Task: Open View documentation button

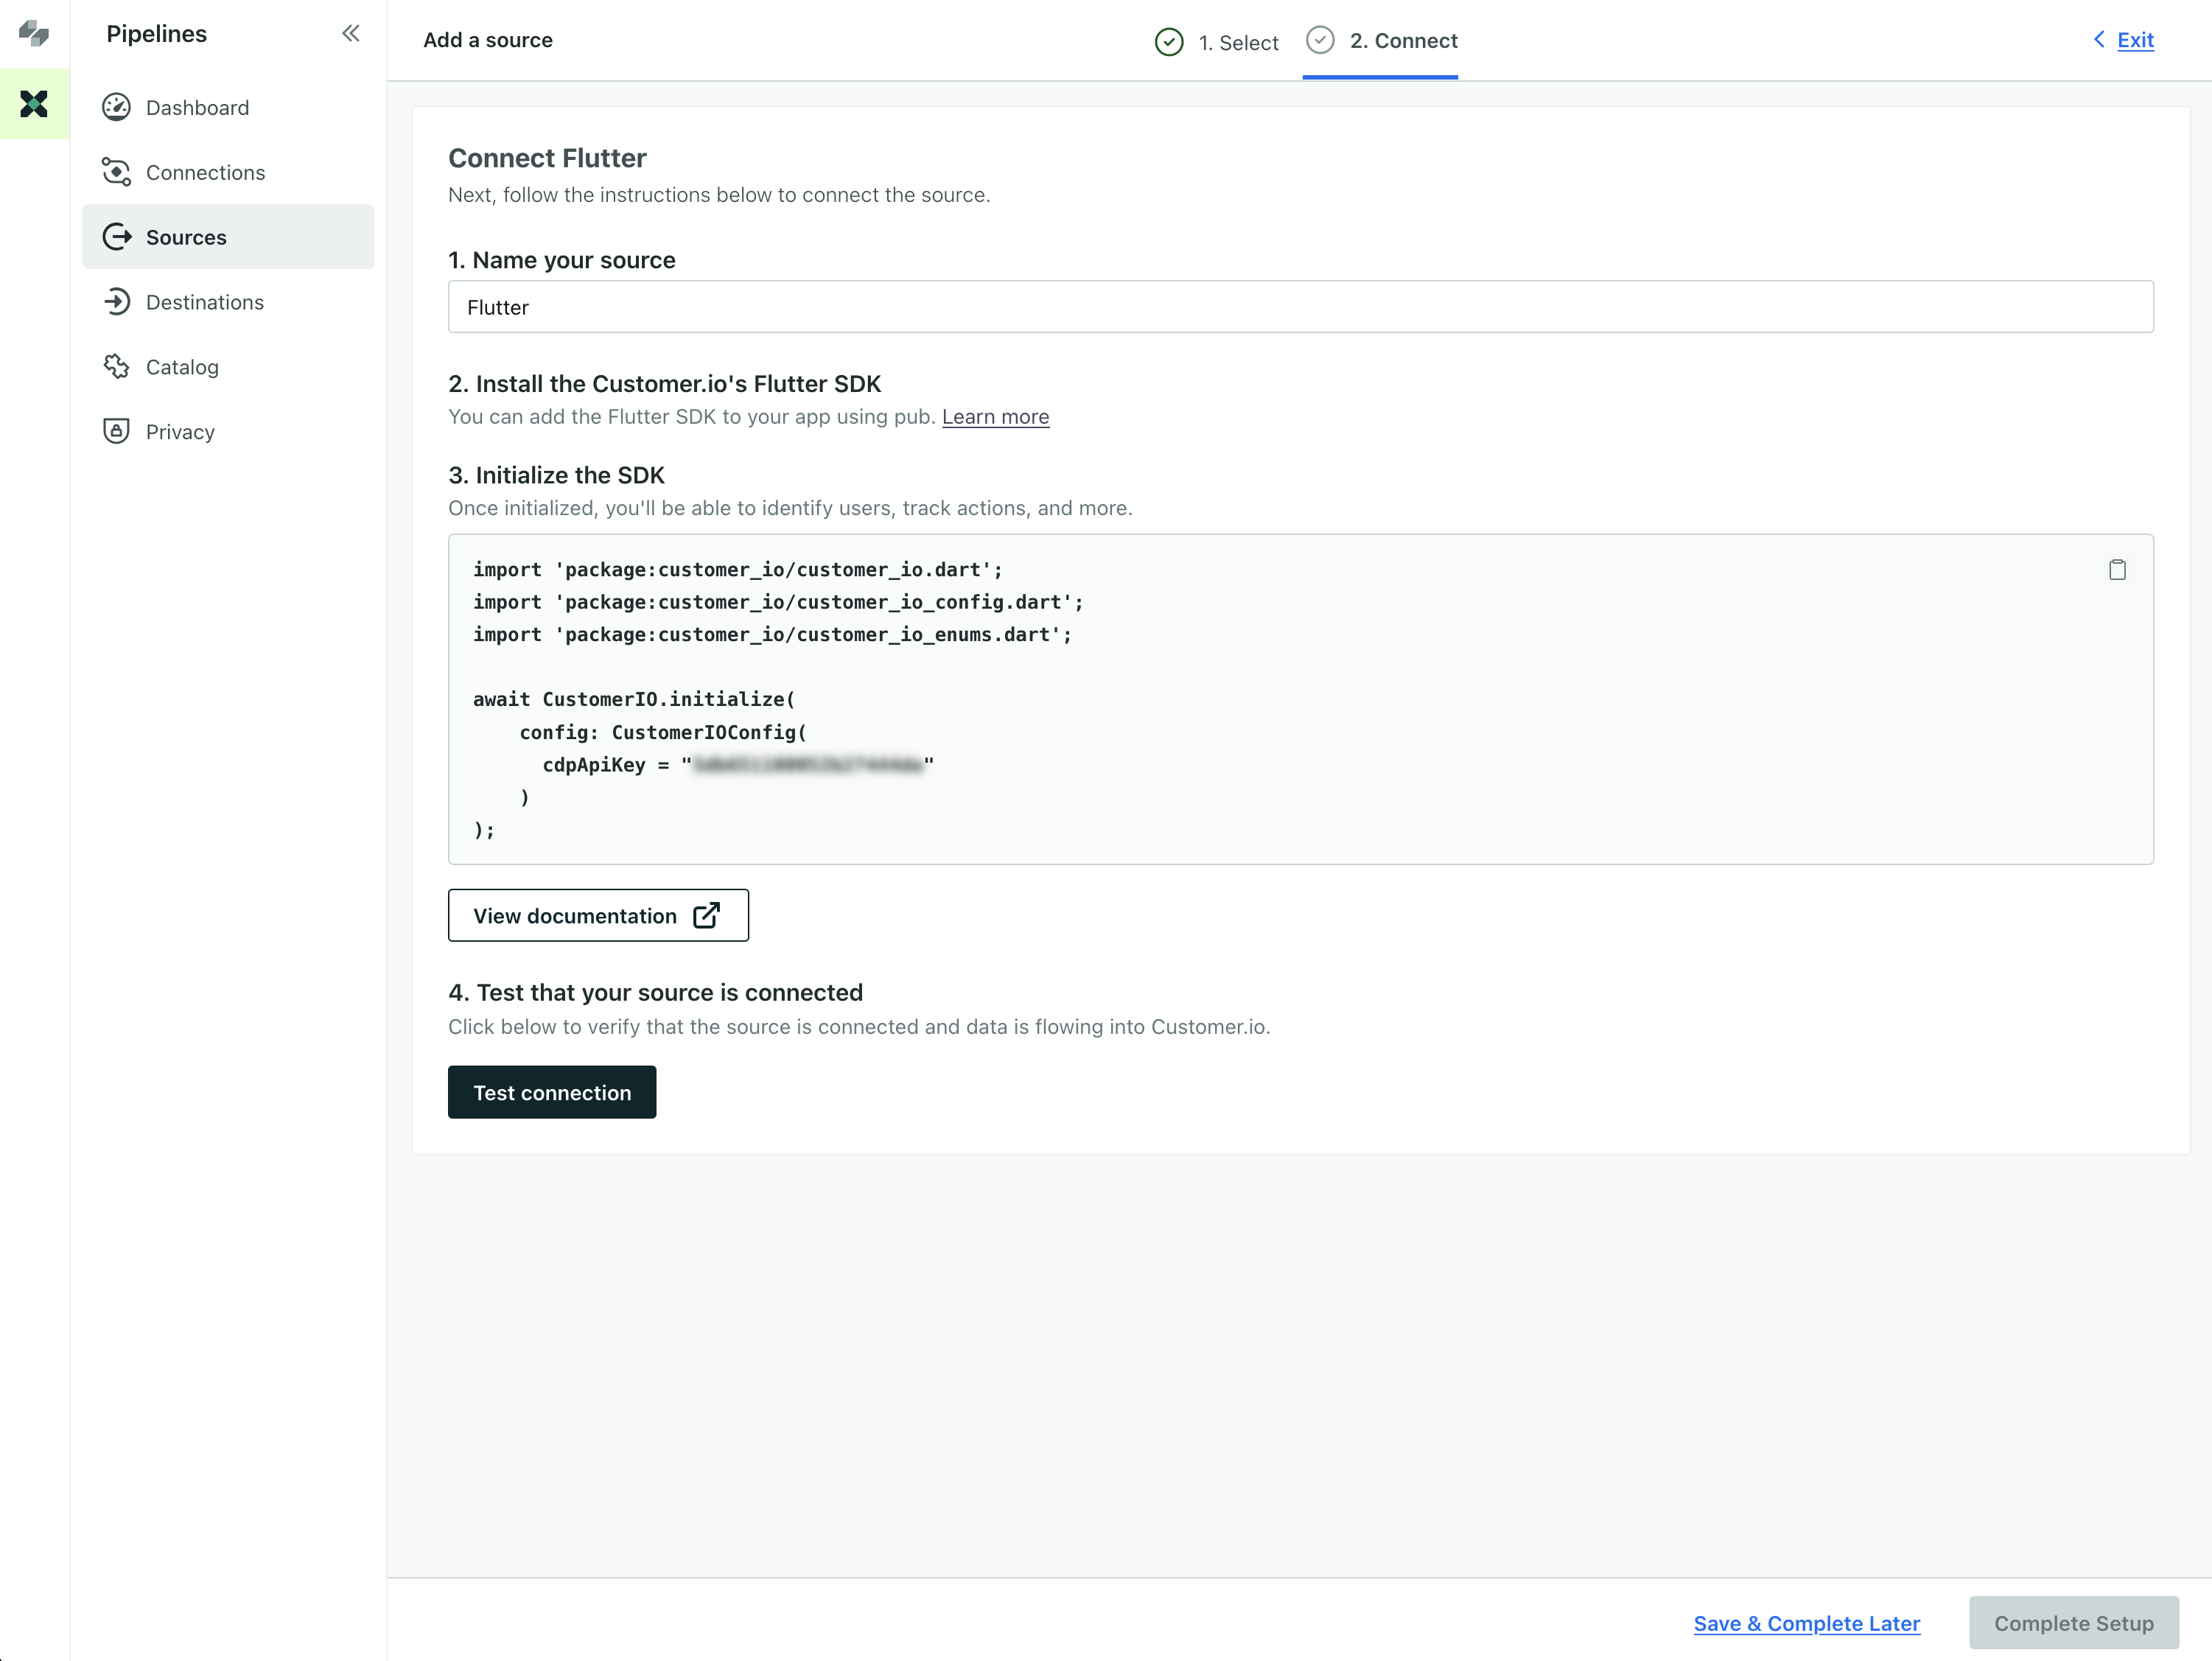Action: 598,915
